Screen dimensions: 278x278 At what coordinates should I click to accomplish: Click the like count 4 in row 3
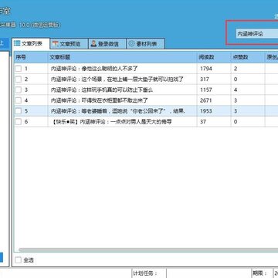(236, 90)
